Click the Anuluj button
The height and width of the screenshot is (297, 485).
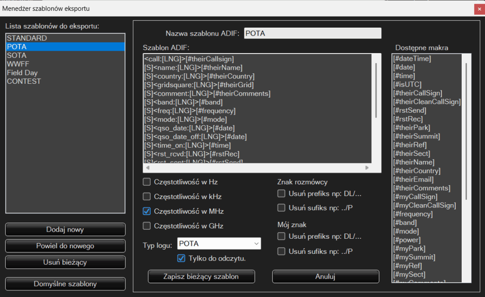click(x=325, y=277)
